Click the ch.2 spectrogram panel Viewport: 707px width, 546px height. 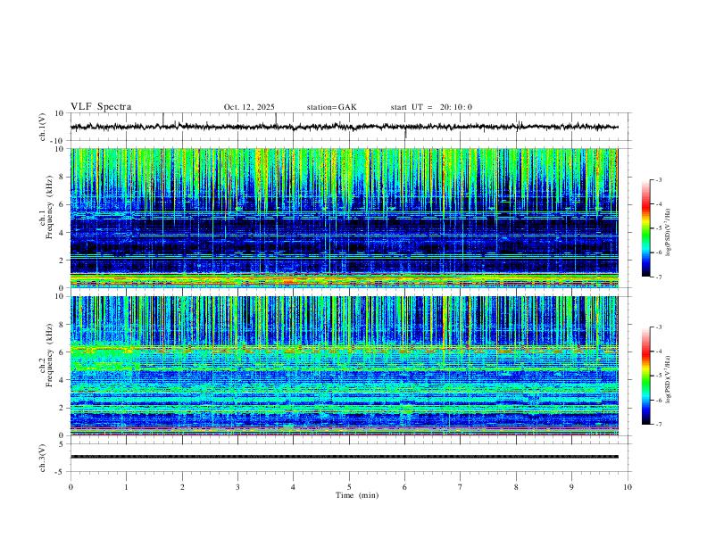coord(345,366)
